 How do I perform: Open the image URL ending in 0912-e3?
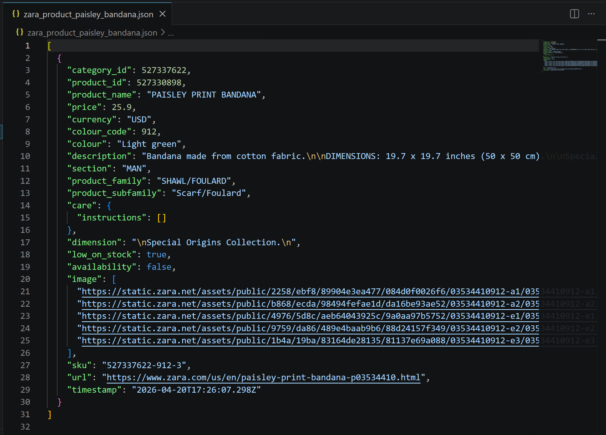click(310, 341)
